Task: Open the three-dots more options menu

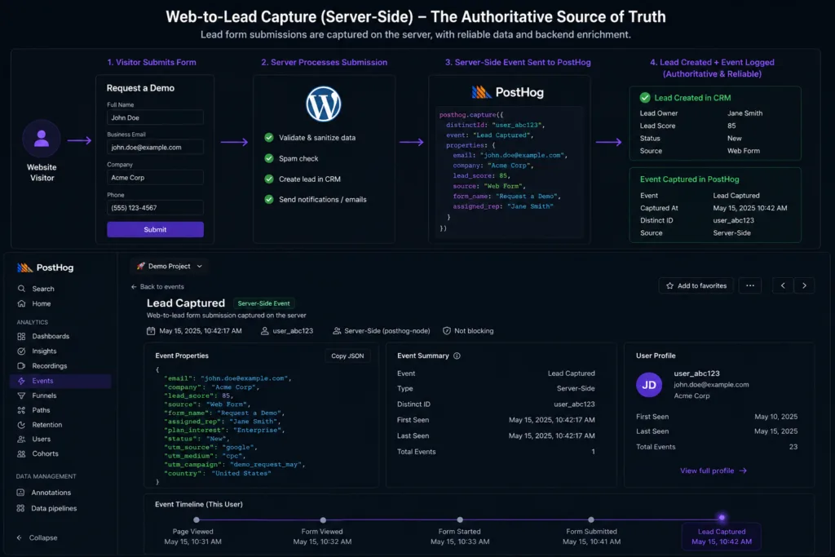Action: click(x=750, y=286)
